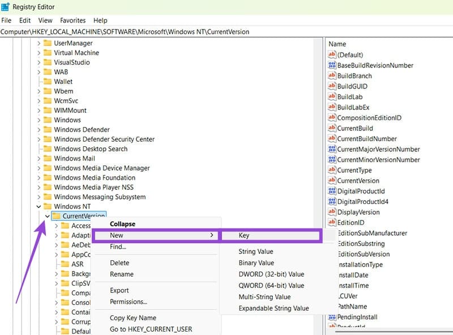Screen dimensions: 453x335
Task: Expand Windows Messaging Subsystem key
Action: coord(39,197)
